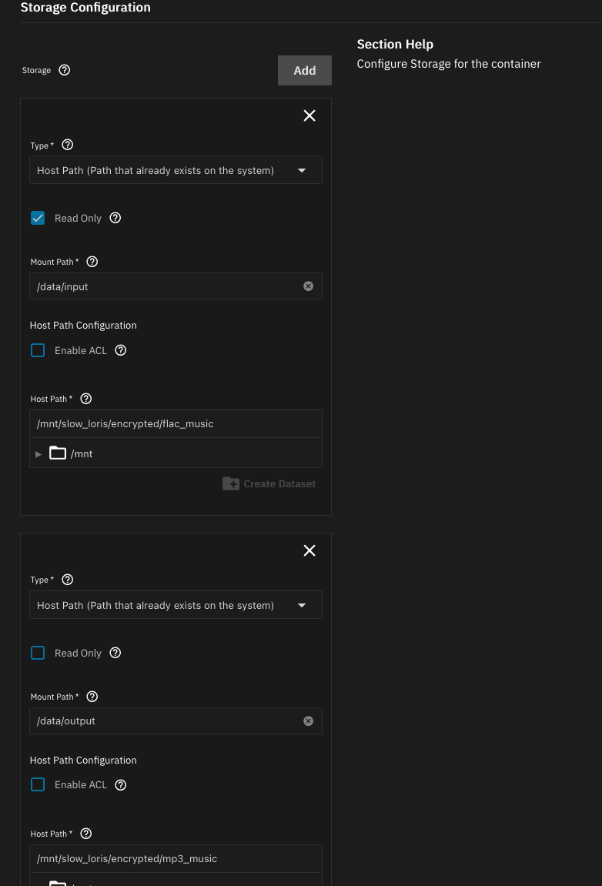Click the Create Dataset button
This screenshot has height=886, width=602.
[x=269, y=483]
